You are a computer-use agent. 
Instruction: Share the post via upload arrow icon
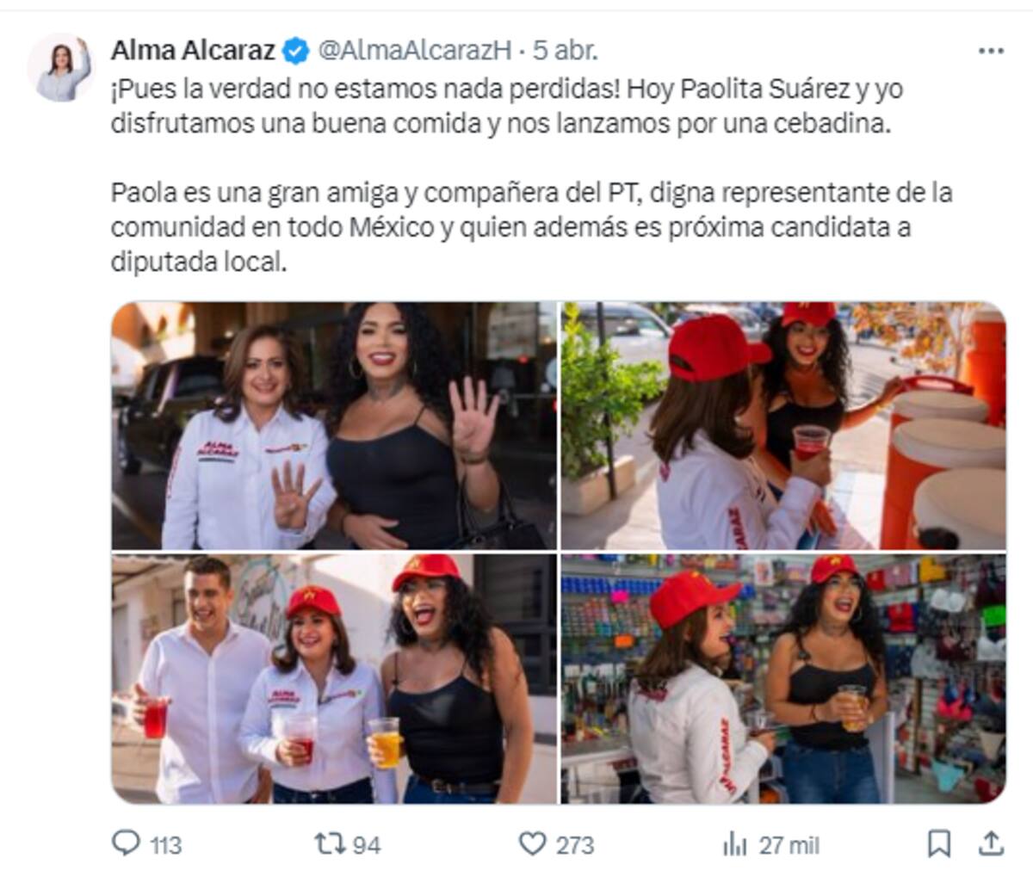click(x=991, y=843)
